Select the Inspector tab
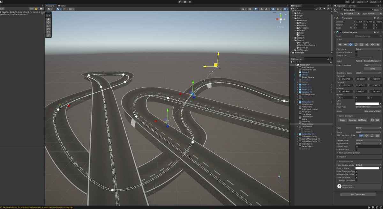The width and height of the screenshot is (383, 209). click(340, 6)
